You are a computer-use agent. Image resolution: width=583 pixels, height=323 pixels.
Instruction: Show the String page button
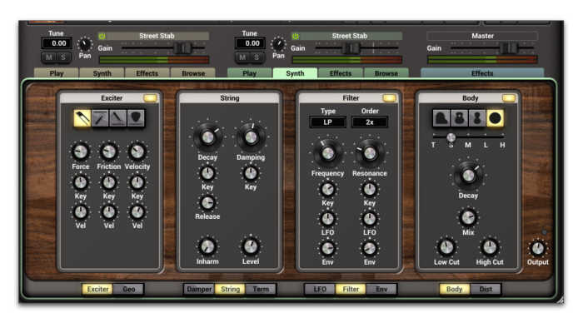click(x=230, y=289)
